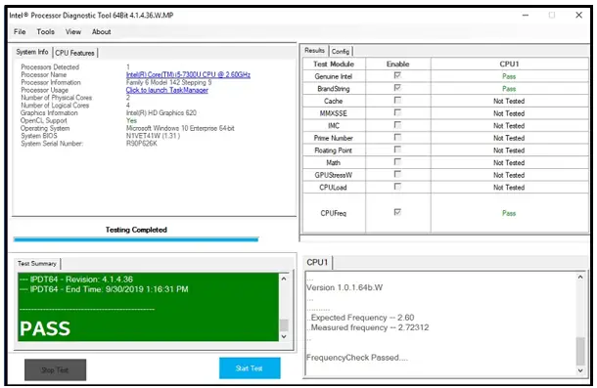
Task: Click the IPDT64 Revision 4.1.4.36 line
Action: pos(76,280)
